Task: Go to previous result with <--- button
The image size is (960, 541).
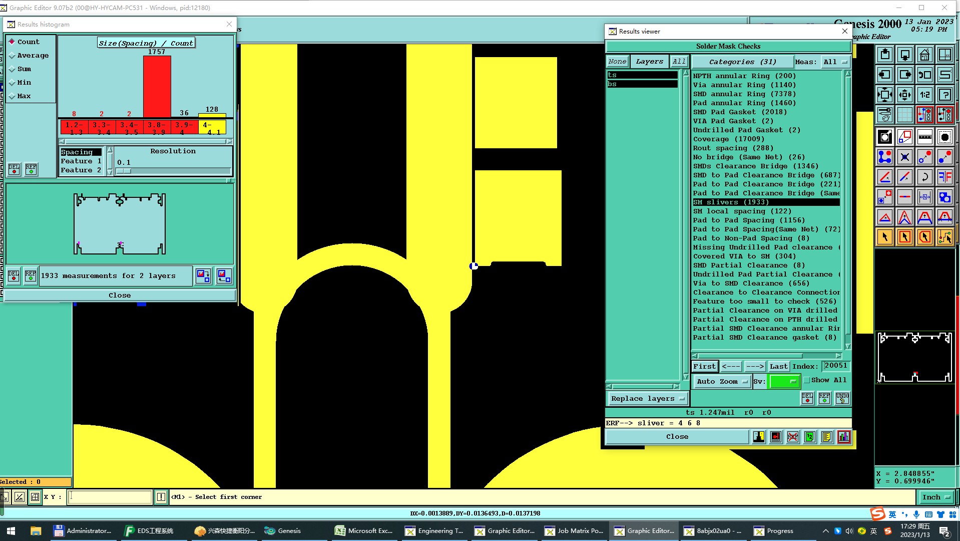Action: (730, 366)
